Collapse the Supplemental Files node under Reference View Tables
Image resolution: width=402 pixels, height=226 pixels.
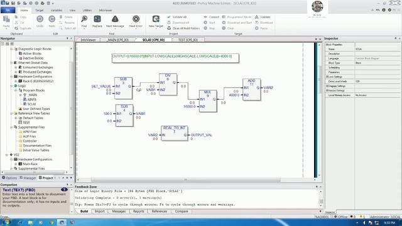tap(11, 127)
